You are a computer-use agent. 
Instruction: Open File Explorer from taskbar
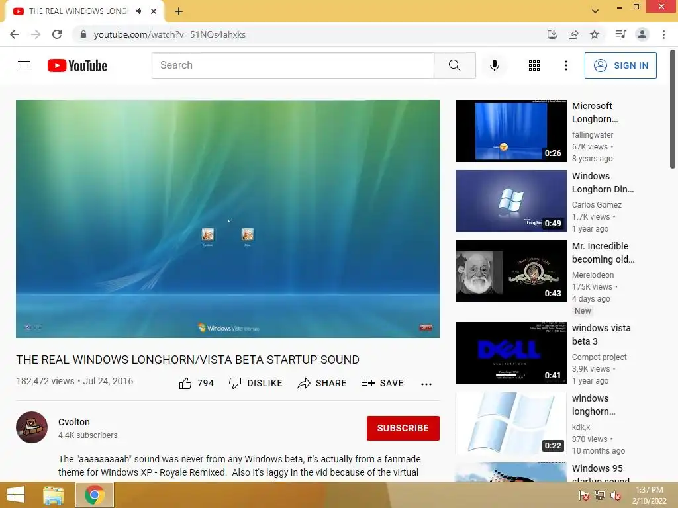54,495
